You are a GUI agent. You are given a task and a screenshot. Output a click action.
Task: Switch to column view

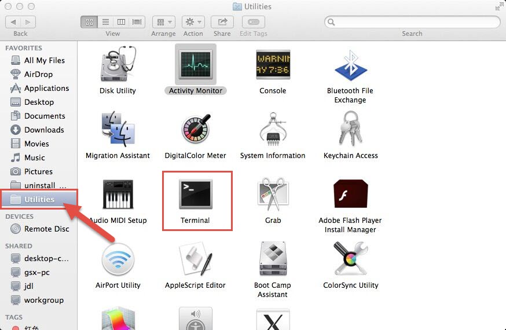(x=121, y=22)
